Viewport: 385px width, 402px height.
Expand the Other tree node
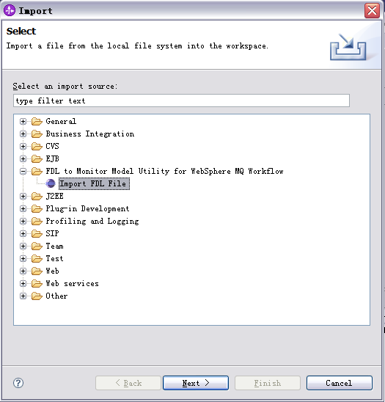click(x=23, y=296)
